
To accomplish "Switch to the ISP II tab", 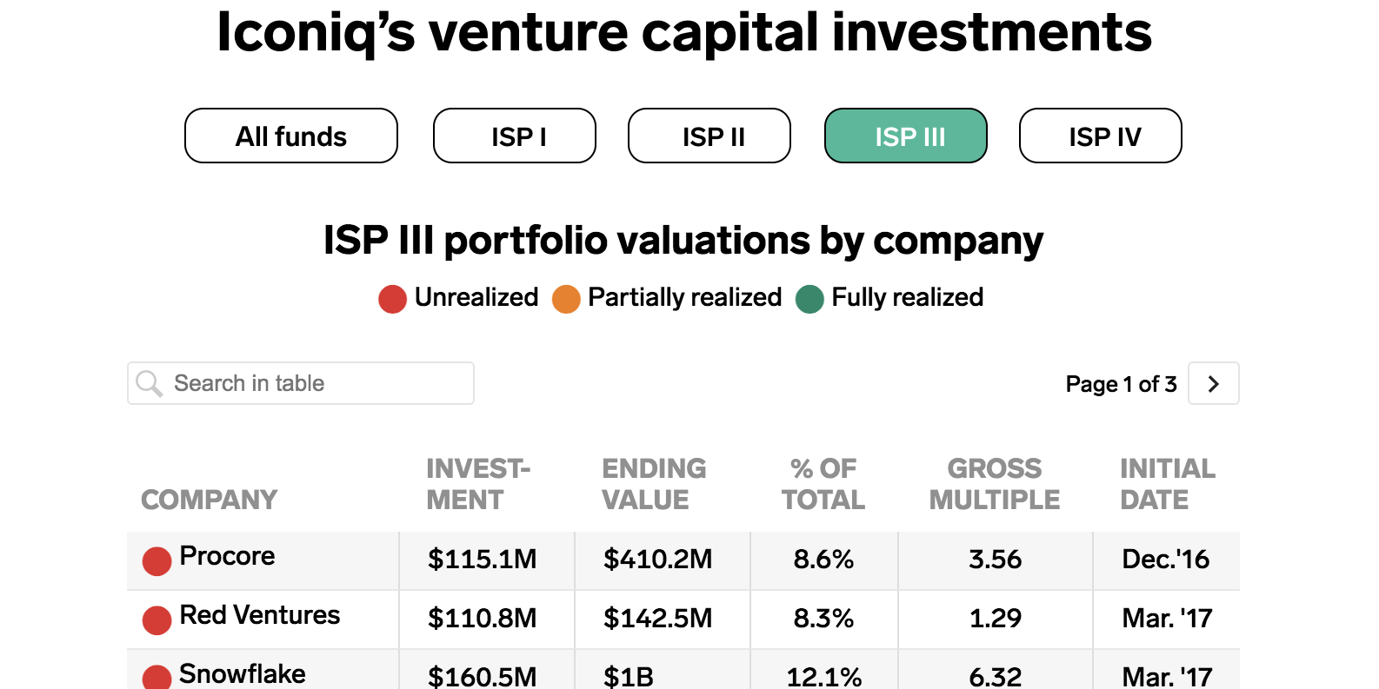I will [x=709, y=136].
